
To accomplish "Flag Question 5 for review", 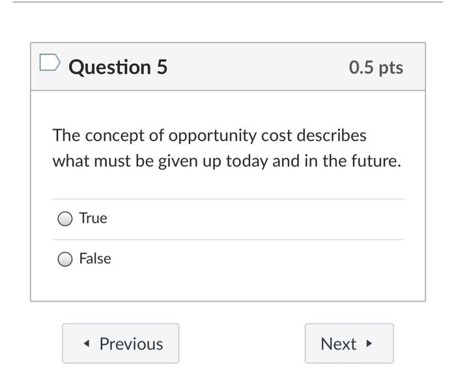I will point(50,63).
